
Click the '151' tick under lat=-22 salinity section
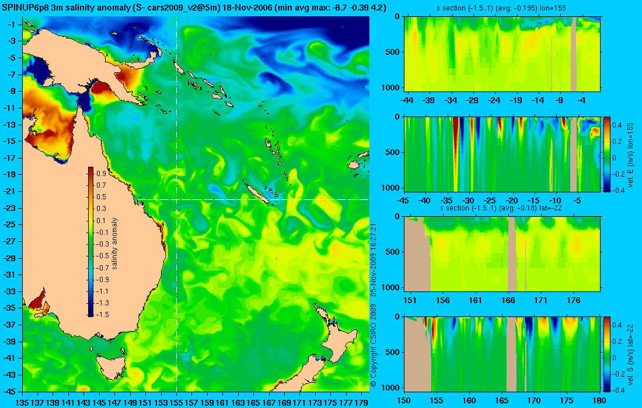(x=410, y=300)
